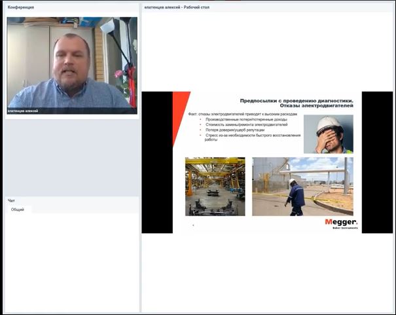This screenshot has width=396, height=315.
Task: Click the empty area below the webcam video
Action: (x=72, y=157)
